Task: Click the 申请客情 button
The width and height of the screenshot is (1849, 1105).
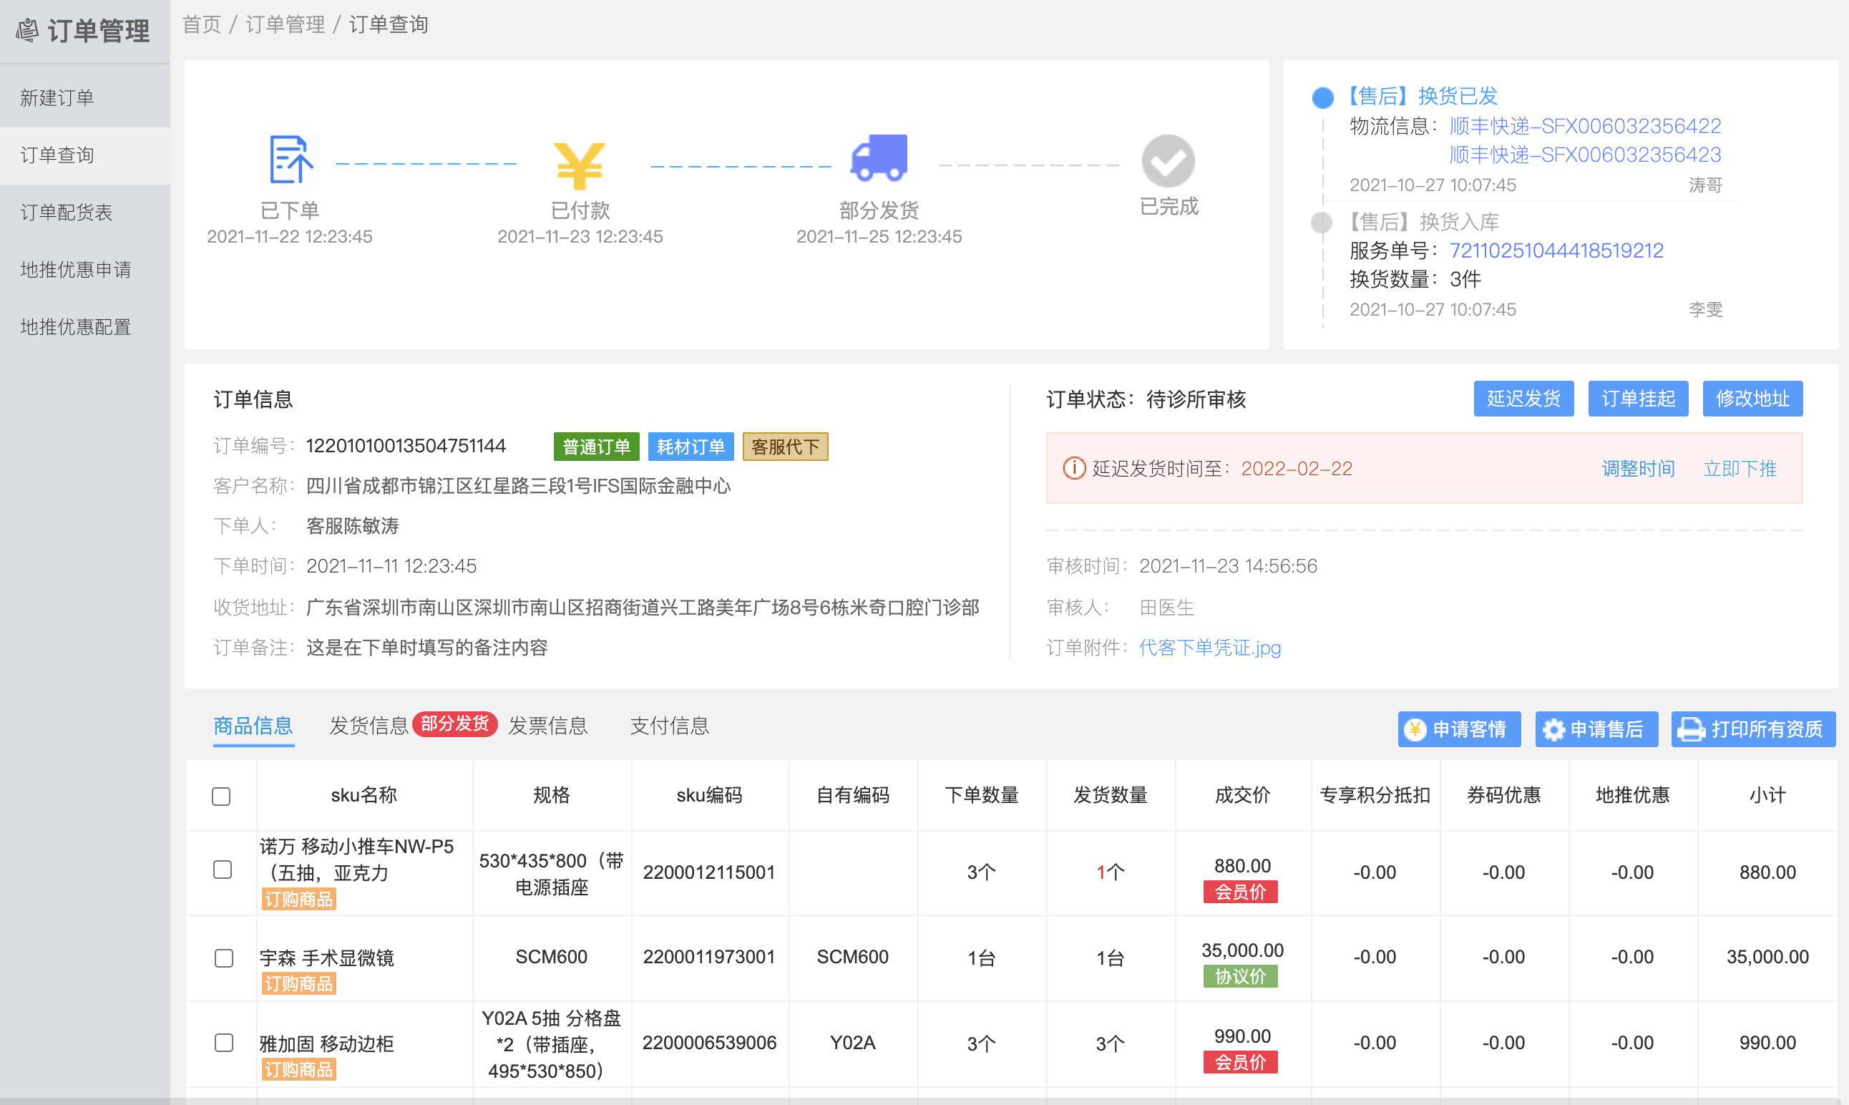Action: coord(1459,729)
